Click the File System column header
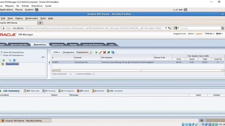225x126 pixels. 127,57
